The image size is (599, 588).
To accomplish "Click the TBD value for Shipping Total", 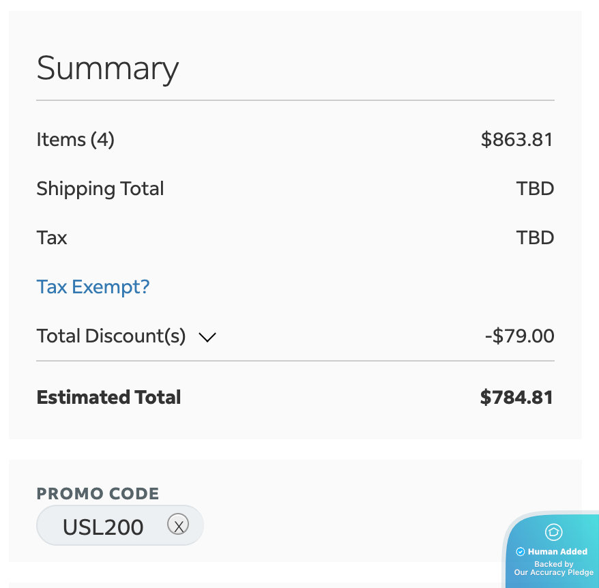I will pos(535,189).
